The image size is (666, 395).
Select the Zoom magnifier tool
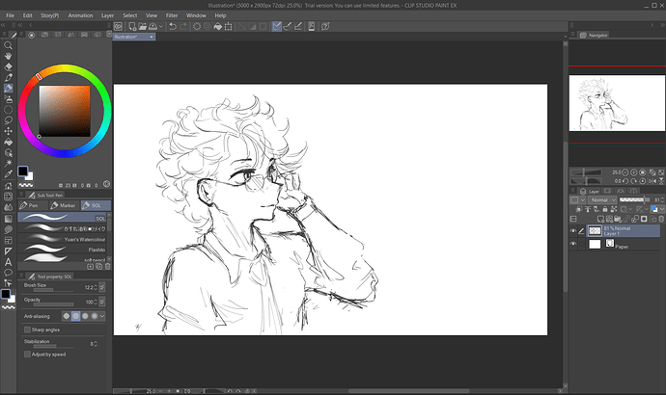tap(8, 45)
